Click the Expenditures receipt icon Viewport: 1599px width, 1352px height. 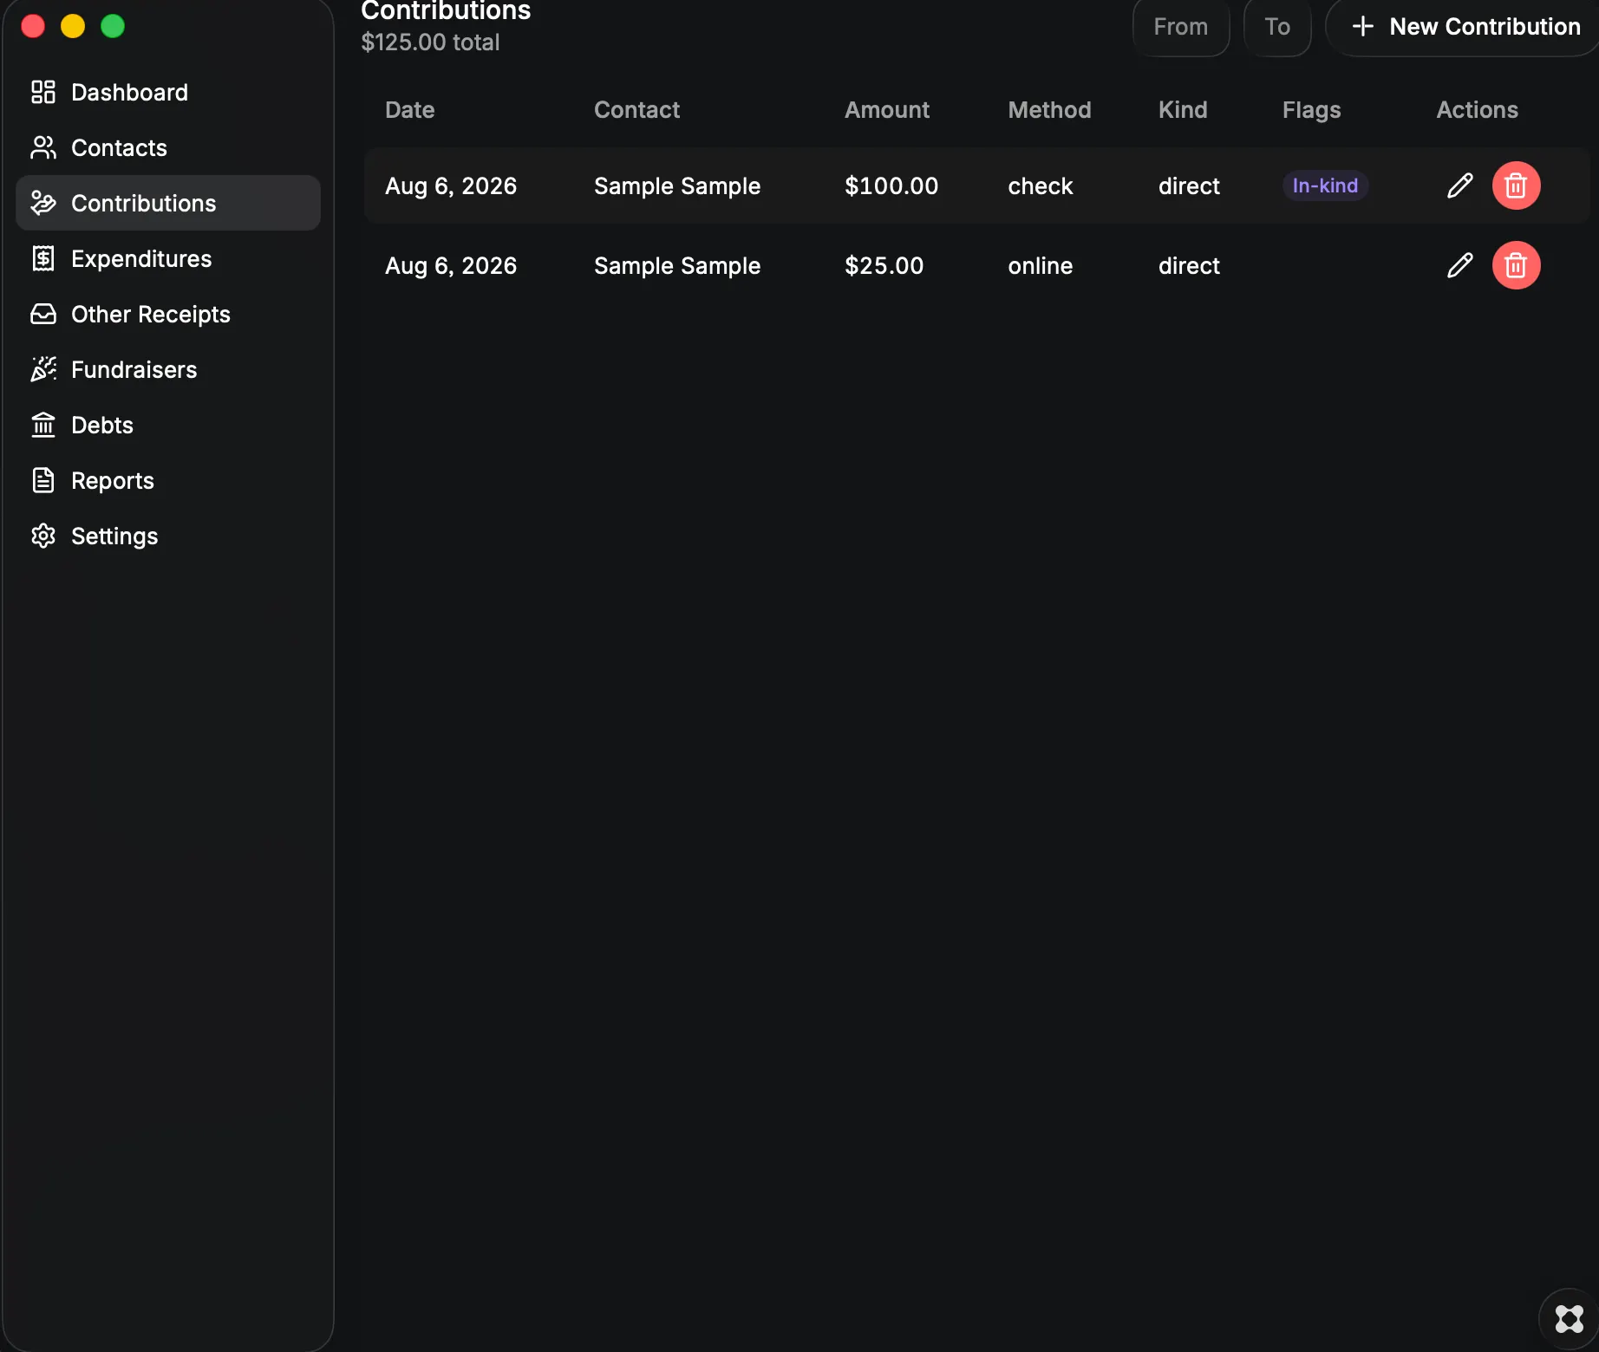tap(43, 258)
